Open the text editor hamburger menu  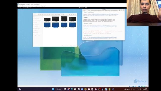[x=121, y=10]
